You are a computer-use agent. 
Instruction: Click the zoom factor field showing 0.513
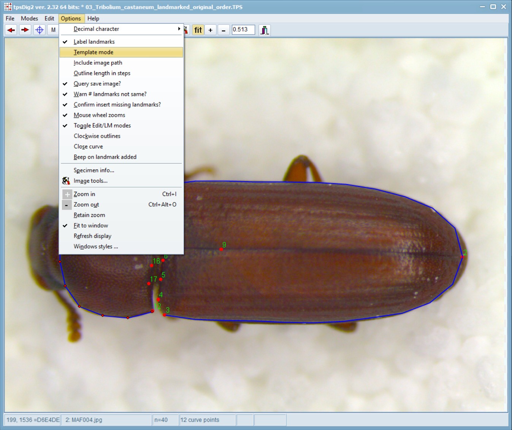[x=243, y=30]
